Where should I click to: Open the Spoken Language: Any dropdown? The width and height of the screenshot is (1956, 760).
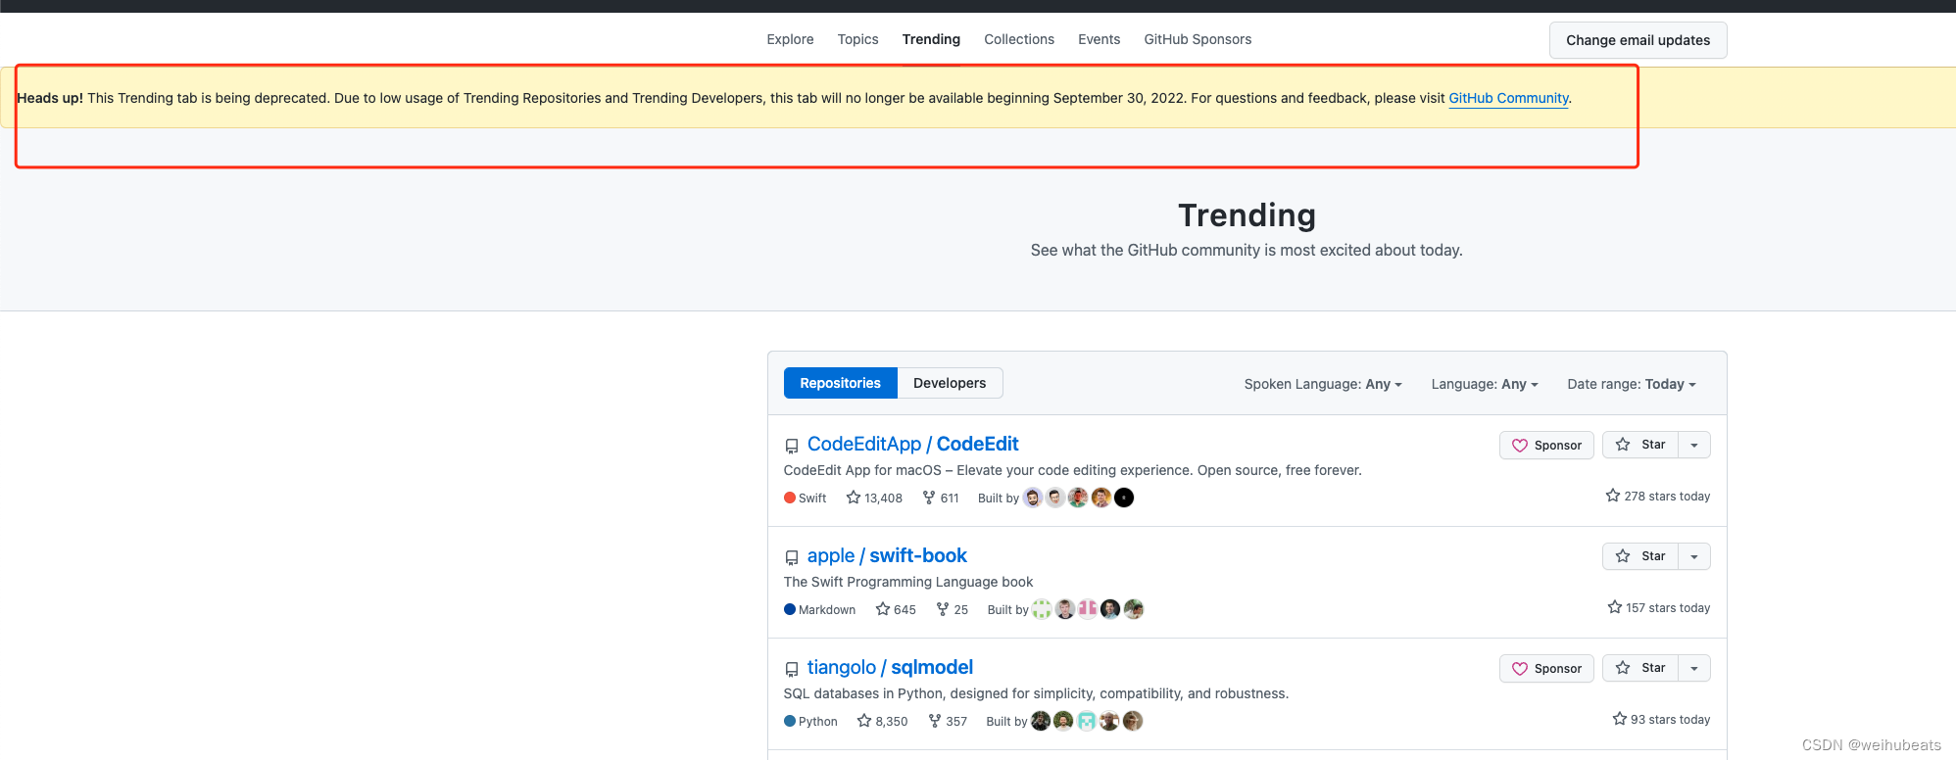1323,384
